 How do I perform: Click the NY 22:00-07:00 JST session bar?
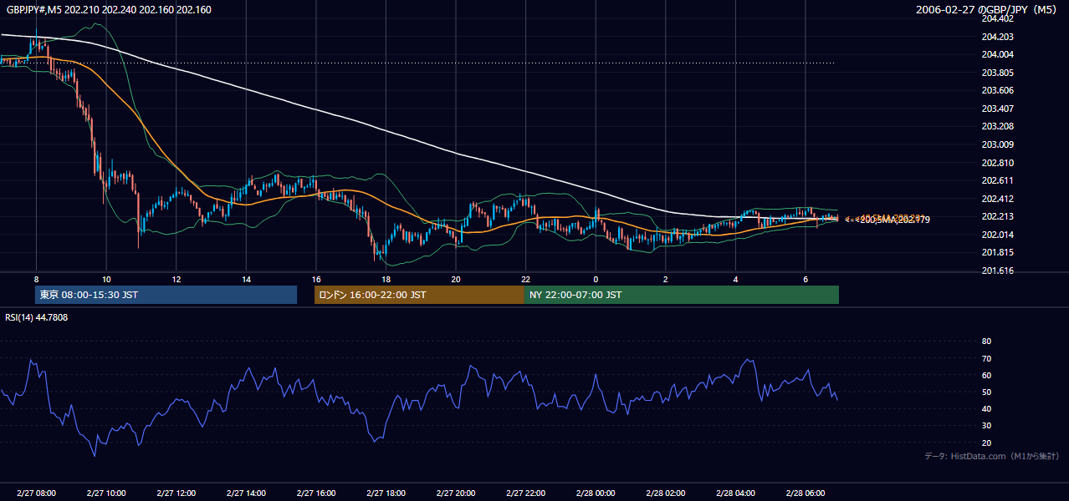(682, 295)
